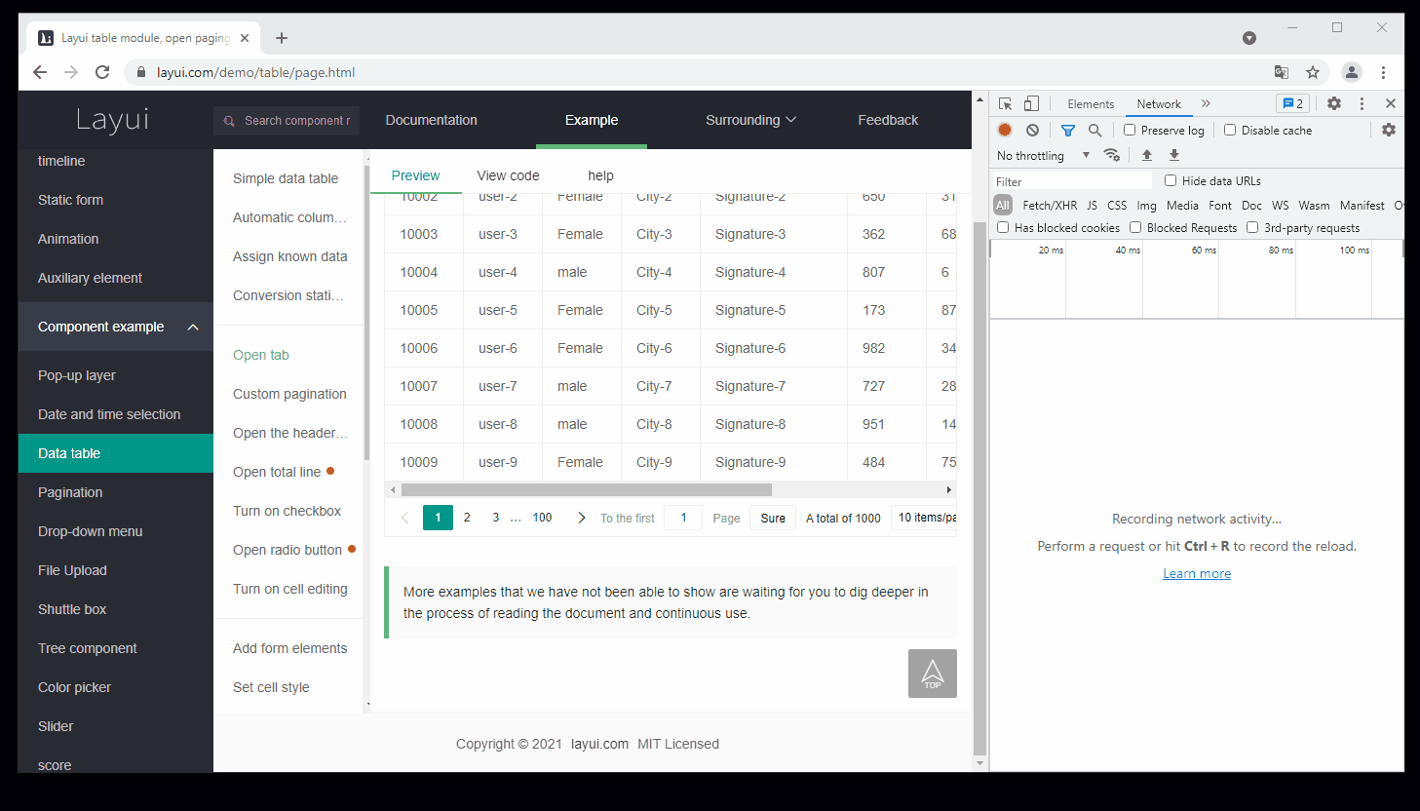Image resolution: width=1420 pixels, height=811 pixels.
Task: Open the help tab
Action: [x=600, y=175]
